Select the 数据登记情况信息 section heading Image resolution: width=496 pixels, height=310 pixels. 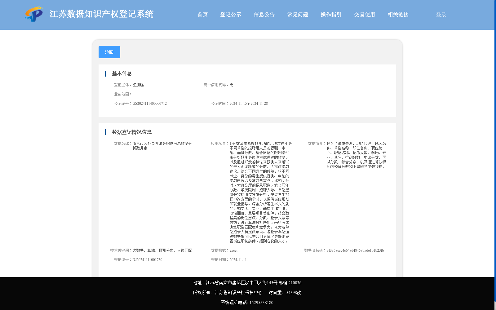[132, 132]
